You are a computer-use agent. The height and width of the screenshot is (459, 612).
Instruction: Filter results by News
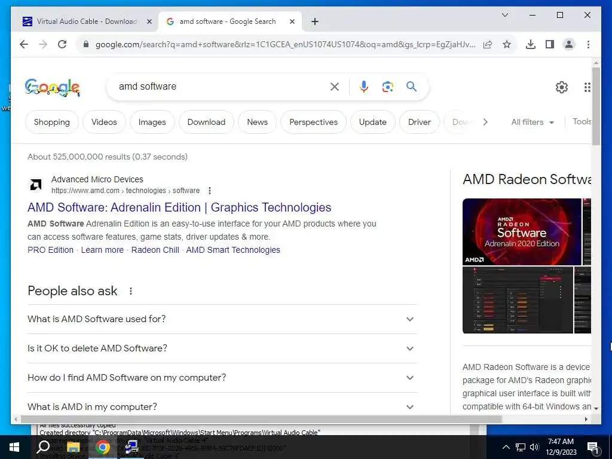pyautogui.click(x=257, y=122)
